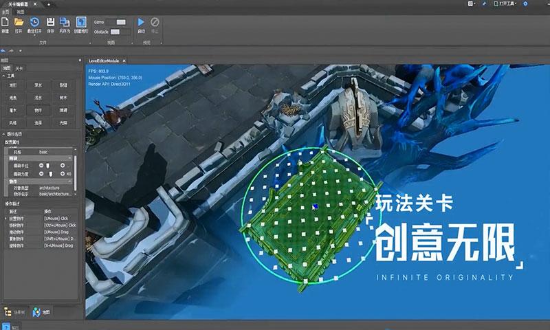The image size is (550, 330).
Task: Add a new tab with the plus button
Action: (48, 4)
